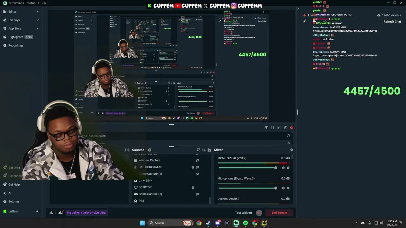Click the 17665 viewers count

click(389, 15)
